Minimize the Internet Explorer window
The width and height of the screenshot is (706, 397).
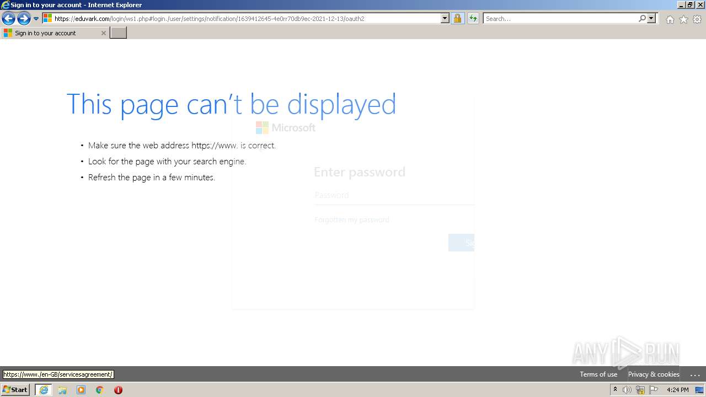click(681, 4)
